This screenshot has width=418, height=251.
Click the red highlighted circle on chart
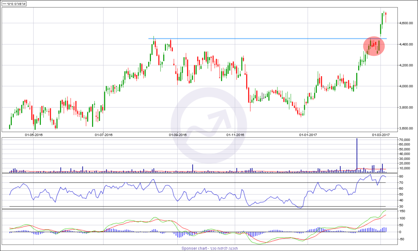tap(374, 46)
